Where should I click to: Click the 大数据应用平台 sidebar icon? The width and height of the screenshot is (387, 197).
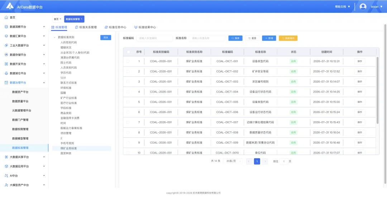(x=6, y=166)
